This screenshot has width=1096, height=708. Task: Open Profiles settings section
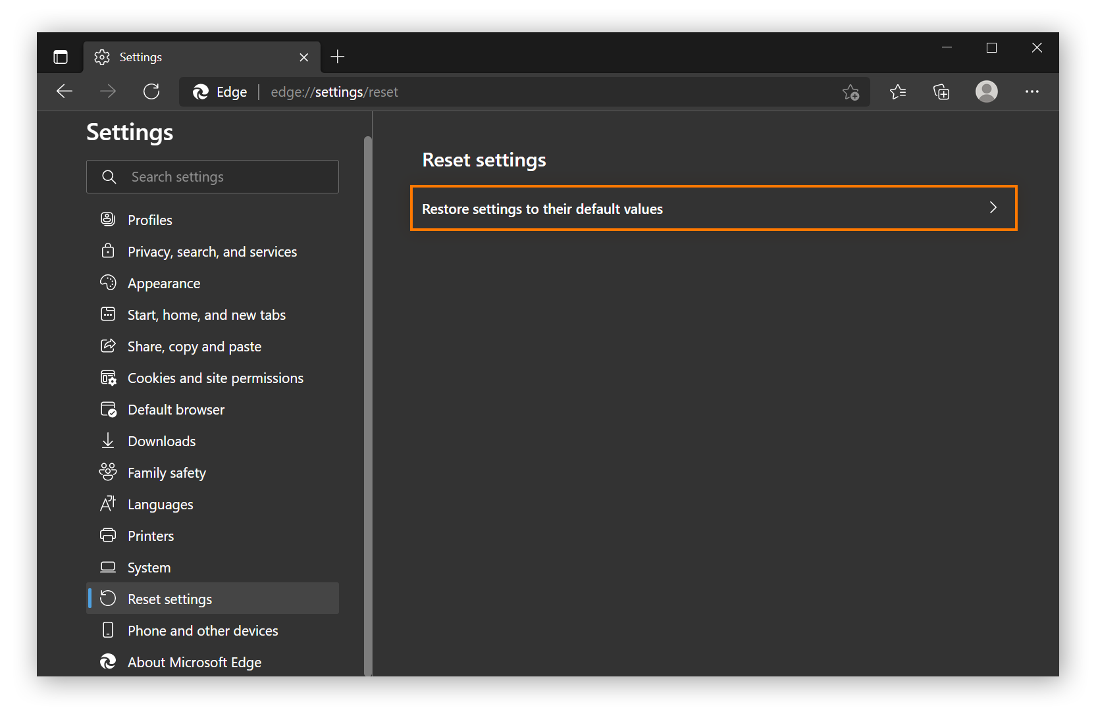[150, 220]
